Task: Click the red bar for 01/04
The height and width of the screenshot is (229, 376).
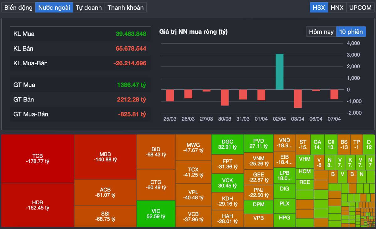Action: coord(261,95)
